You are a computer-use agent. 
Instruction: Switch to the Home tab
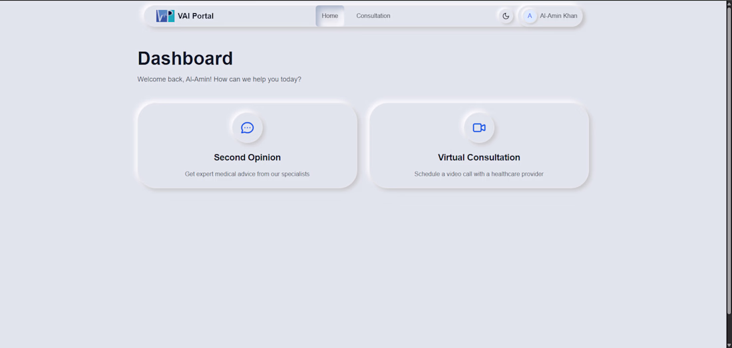coord(330,16)
